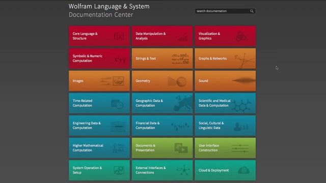Focus the search documentation field
This screenshot has height=183, width=326.
coord(225,11)
